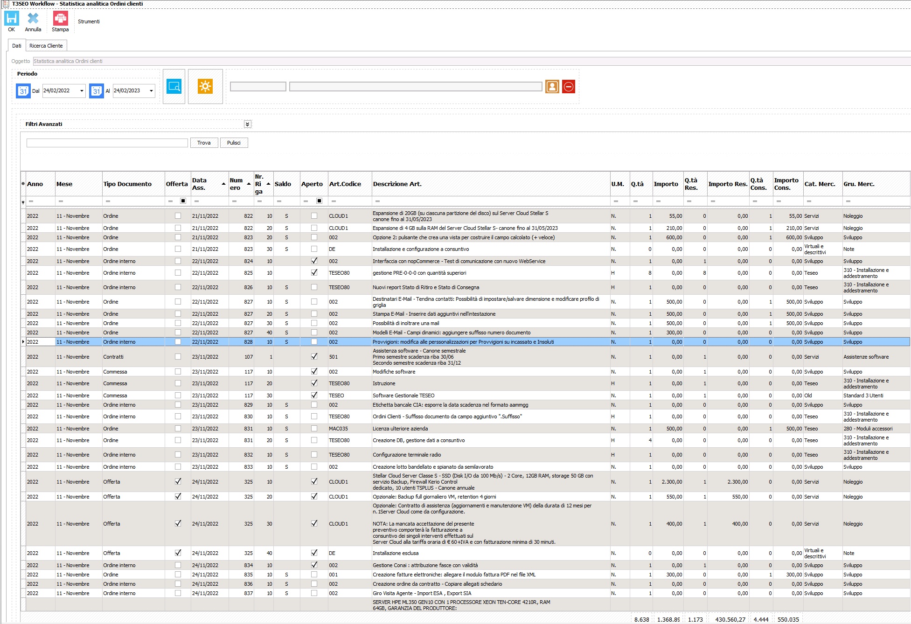Expand the Filtri Avanzati section
The height and width of the screenshot is (624, 911).
(x=248, y=124)
